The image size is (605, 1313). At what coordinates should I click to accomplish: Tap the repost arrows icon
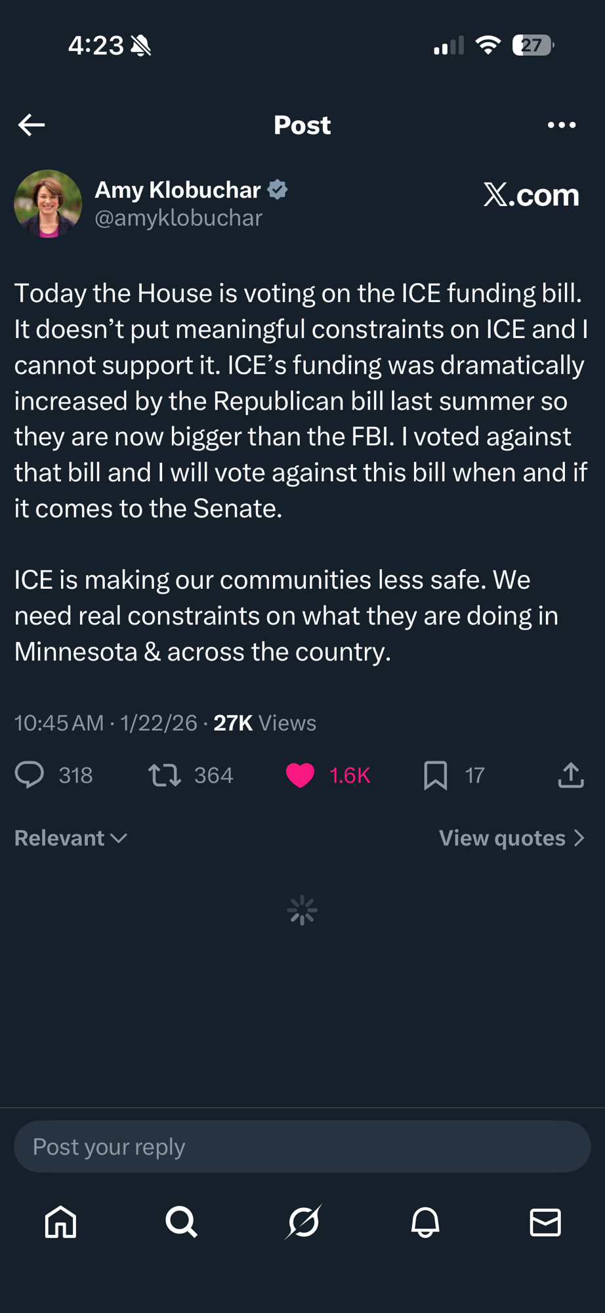165,775
